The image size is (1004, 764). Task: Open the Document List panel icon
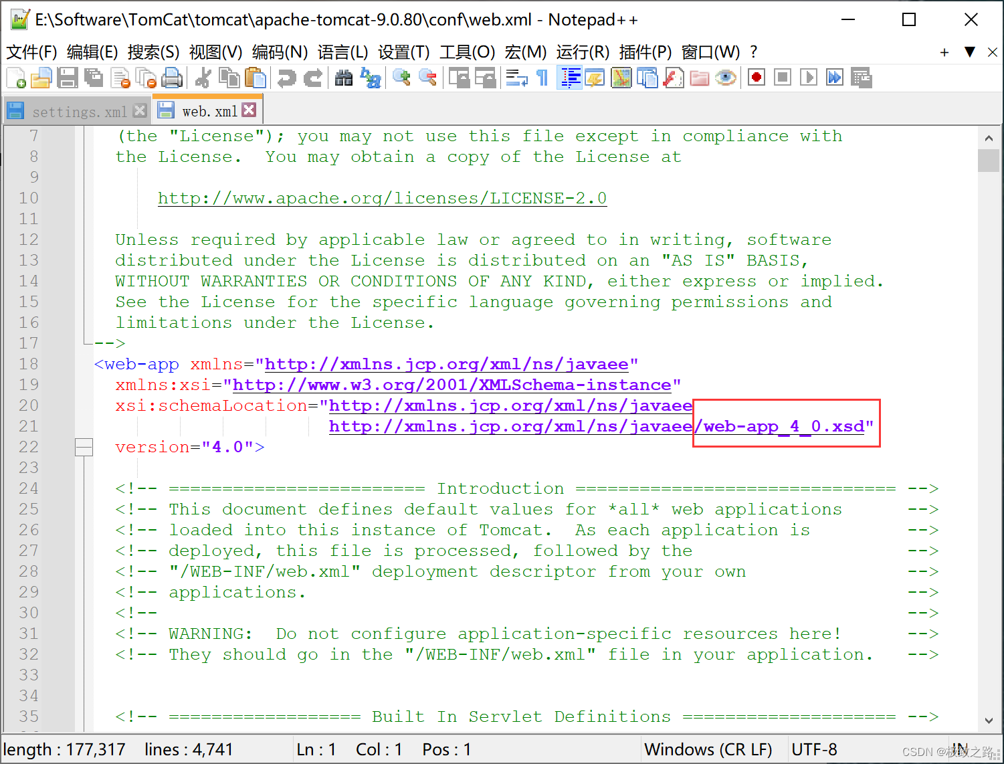click(647, 78)
